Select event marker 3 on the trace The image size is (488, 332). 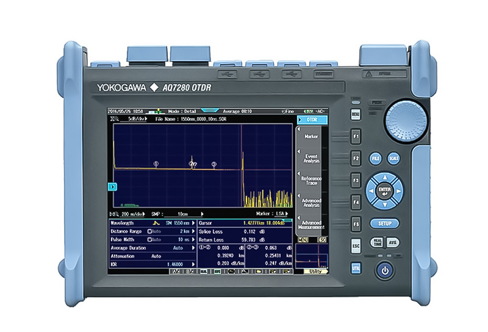click(x=214, y=164)
